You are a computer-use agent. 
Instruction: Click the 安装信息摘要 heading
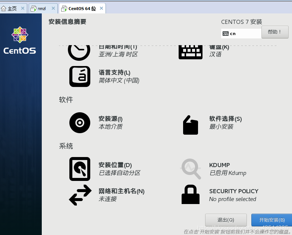tap(67, 22)
